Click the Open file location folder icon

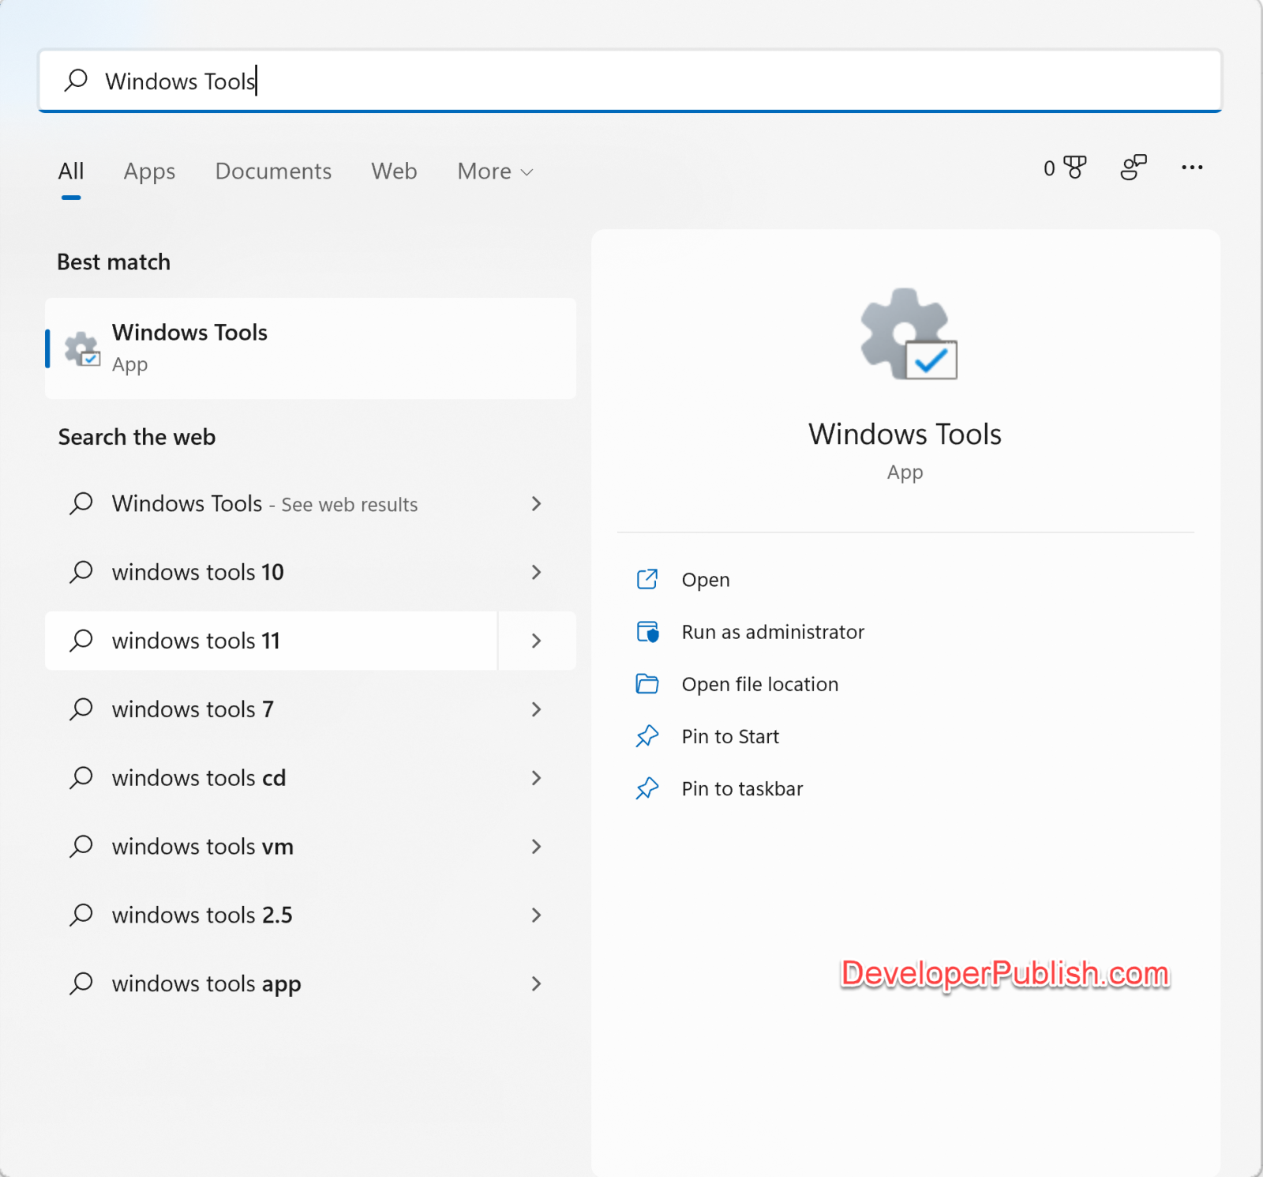(647, 684)
